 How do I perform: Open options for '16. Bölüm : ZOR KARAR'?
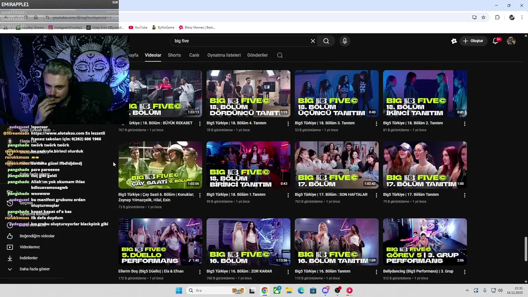pos(288,272)
